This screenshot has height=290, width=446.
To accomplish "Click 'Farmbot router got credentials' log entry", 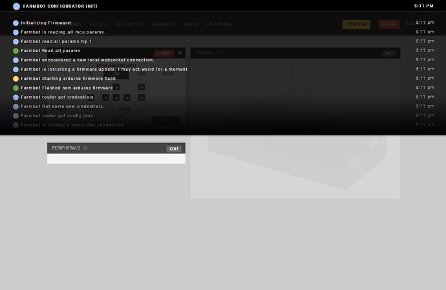I will coord(57,97).
